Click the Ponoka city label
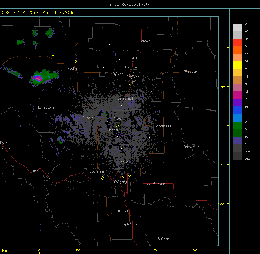Viewport: 260px width, 254px height. 145,41
